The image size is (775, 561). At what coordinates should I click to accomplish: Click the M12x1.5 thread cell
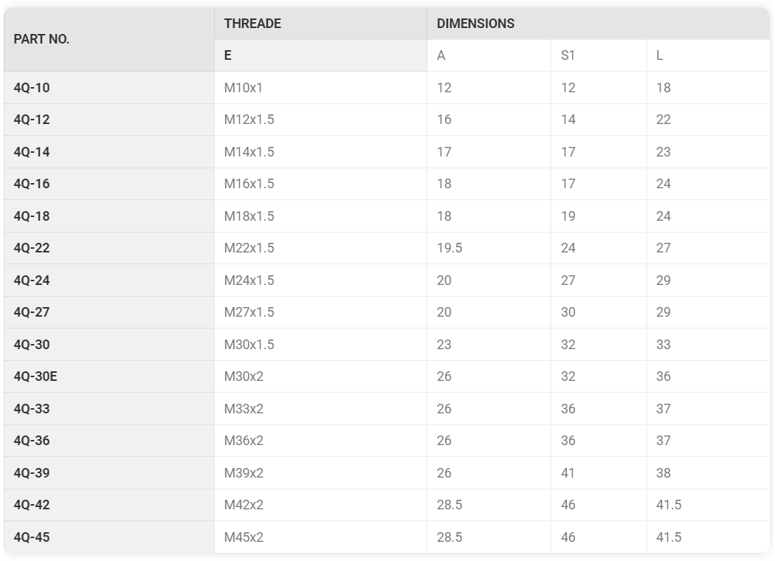pos(321,120)
